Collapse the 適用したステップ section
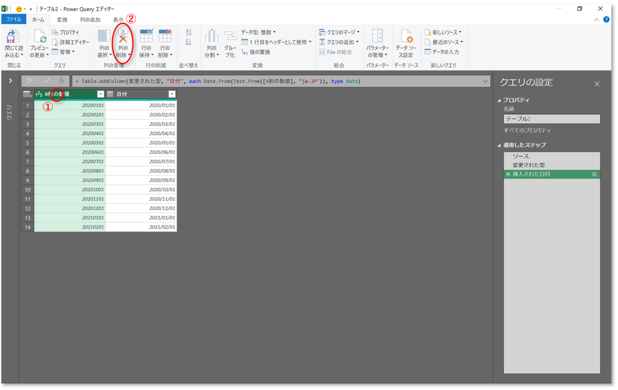 tap(499, 145)
